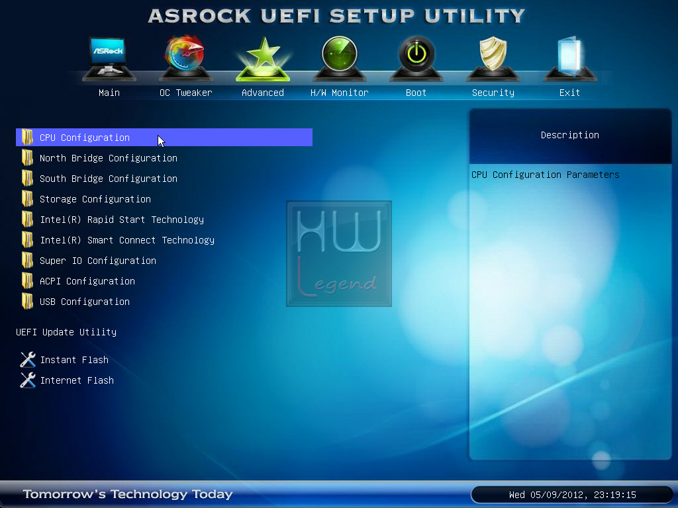This screenshot has height=508, width=678.
Task: Click the Instant Flash tools icon
Action: coord(28,359)
